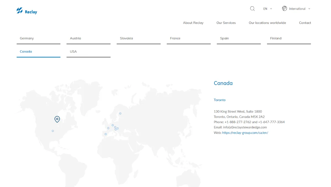331x187 pixels.
Task: Click the USA map marker dot
Action: pyautogui.click(x=53, y=131)
